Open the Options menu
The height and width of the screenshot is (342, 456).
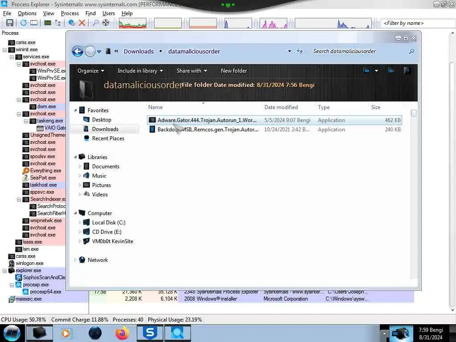[x=27, y=13]
